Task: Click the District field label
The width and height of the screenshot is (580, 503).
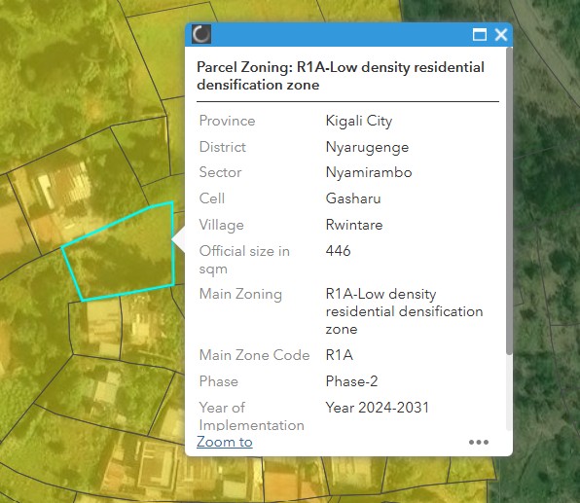Action: click(x=222, y=147)
